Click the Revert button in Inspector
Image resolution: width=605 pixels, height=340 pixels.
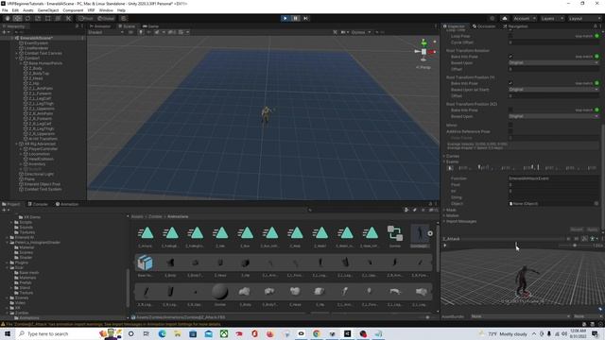tap(577, 229)
